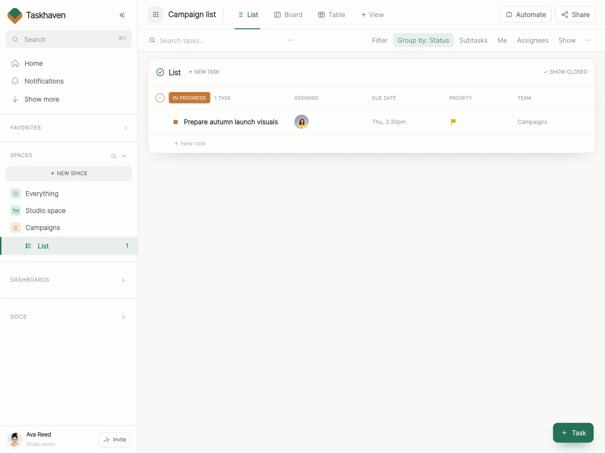
Task: Click + NEW TASK beside List heading
Action: click(204, 72)
